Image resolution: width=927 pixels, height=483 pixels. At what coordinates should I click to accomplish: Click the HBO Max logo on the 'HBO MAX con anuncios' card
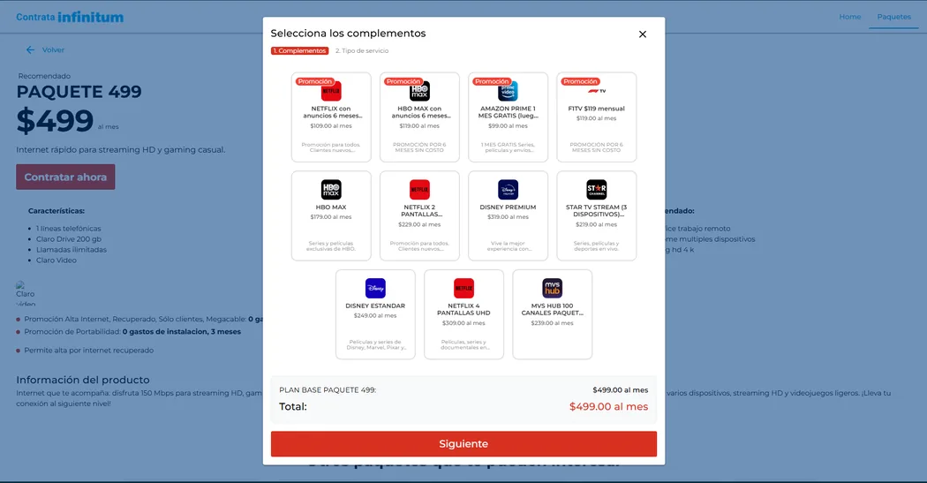[419, 92]
